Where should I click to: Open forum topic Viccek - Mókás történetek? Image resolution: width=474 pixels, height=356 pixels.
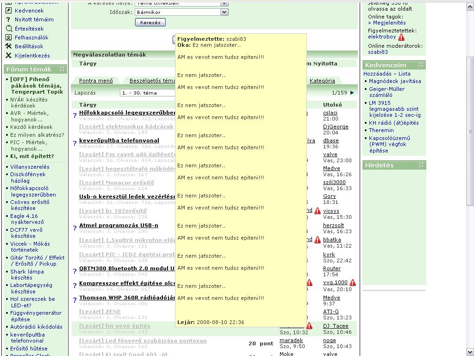coord(30,247)
